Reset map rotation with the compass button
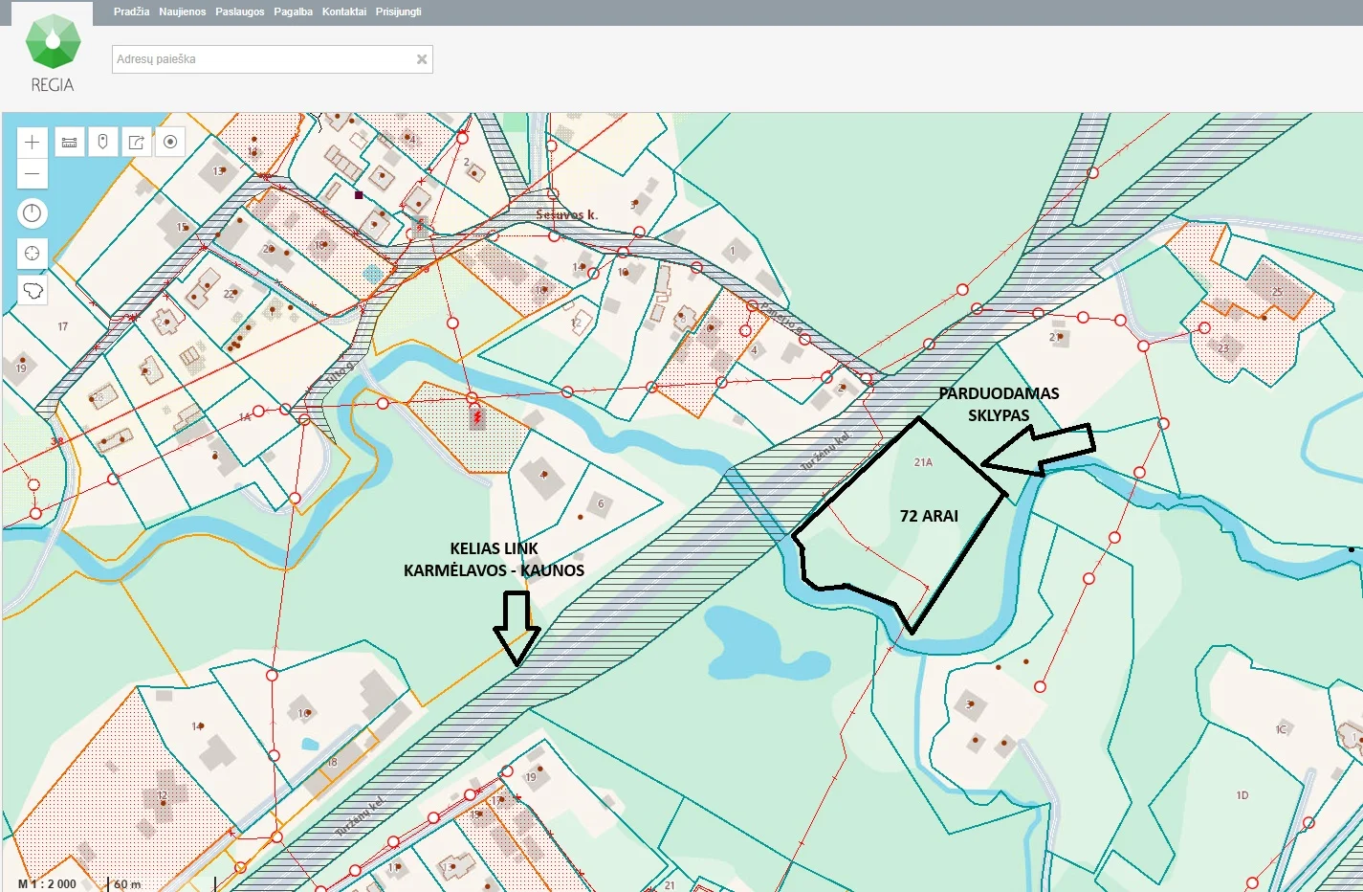The width and height of the screenshot is (1363, 892). point(32,212)
